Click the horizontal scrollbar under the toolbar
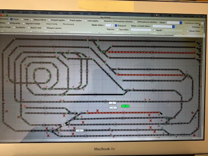Image resolution: width=208 pixels, height=156 pixels. [88, 34]
